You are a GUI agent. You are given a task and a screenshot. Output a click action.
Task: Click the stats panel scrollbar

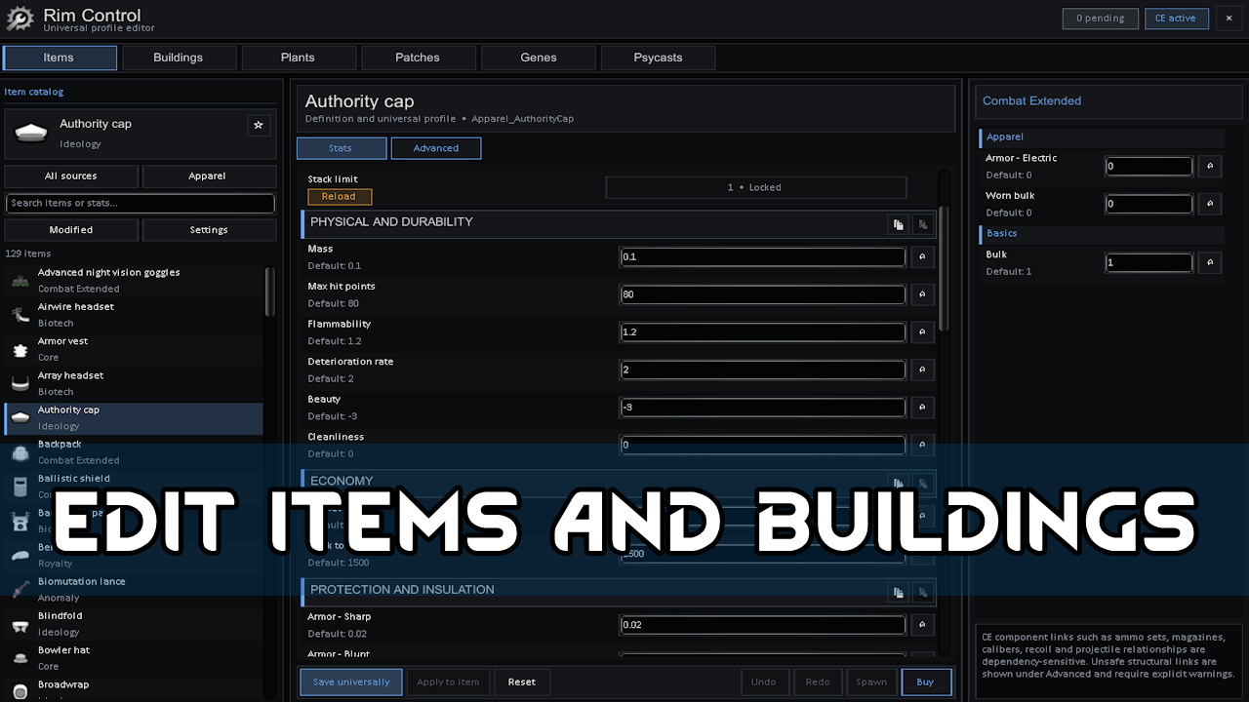coord(944,268)
